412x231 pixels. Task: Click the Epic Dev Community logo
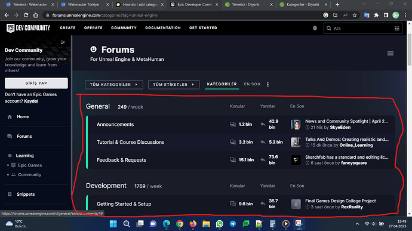(28, 28)
